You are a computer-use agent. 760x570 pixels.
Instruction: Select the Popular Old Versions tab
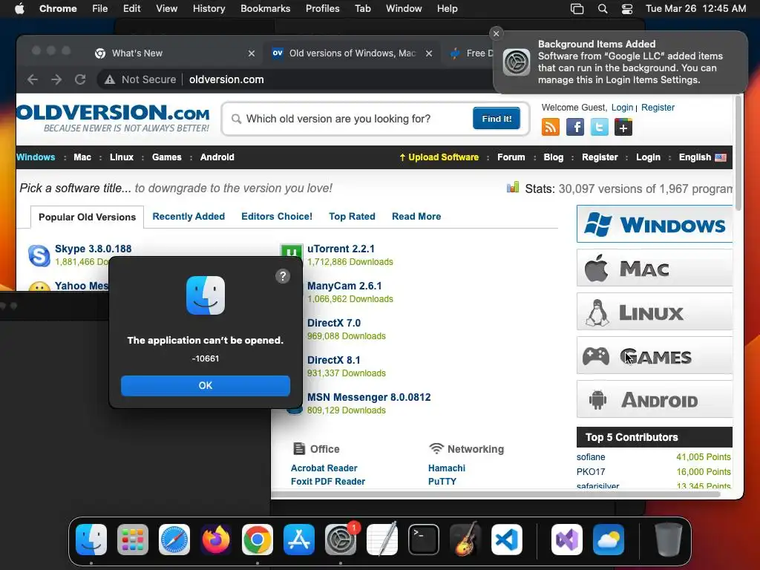88,217
